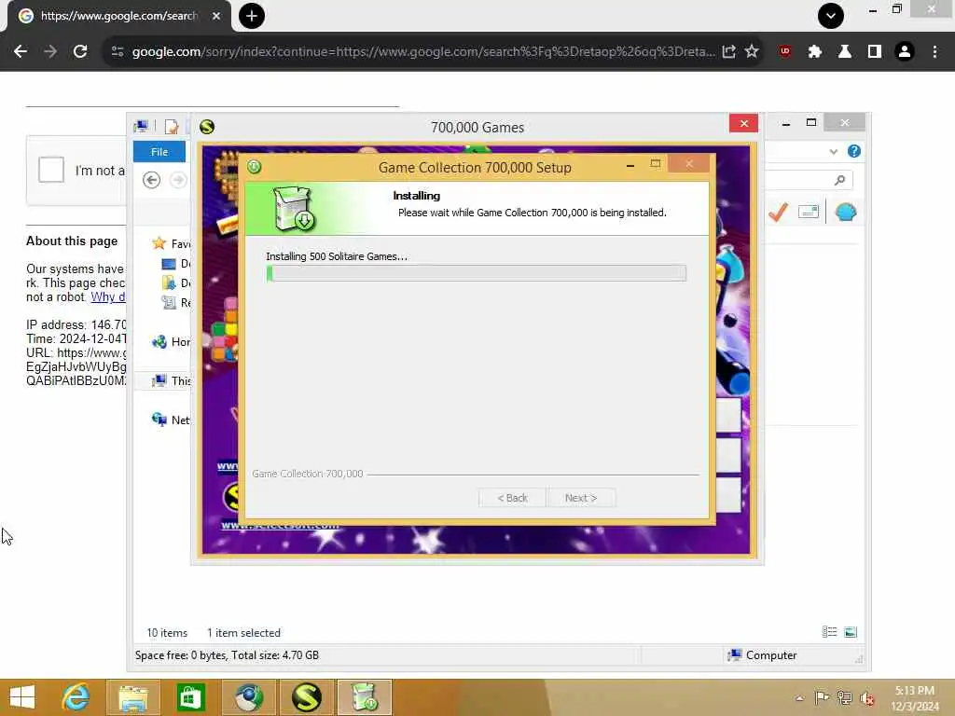955x716 pixels.
Task: Click the disabled Back button in setup
Action: point(512,498)
